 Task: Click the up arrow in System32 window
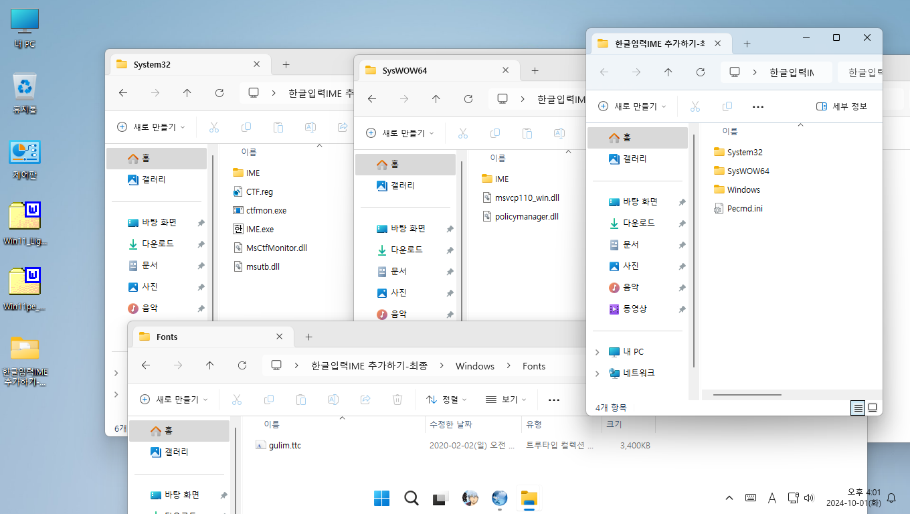187,93
